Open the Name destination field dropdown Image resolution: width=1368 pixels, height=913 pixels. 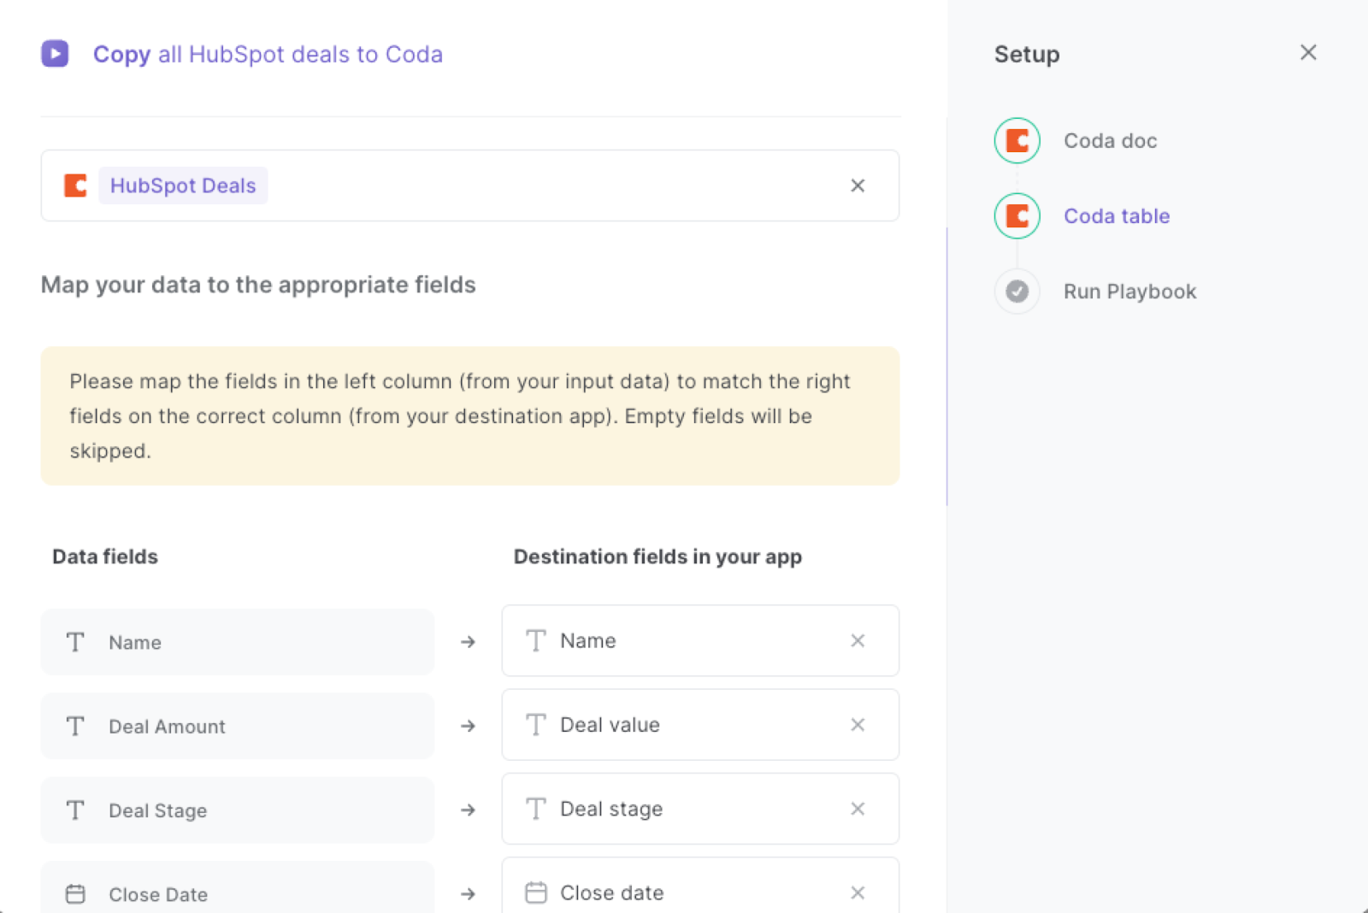tap(700, 640)
